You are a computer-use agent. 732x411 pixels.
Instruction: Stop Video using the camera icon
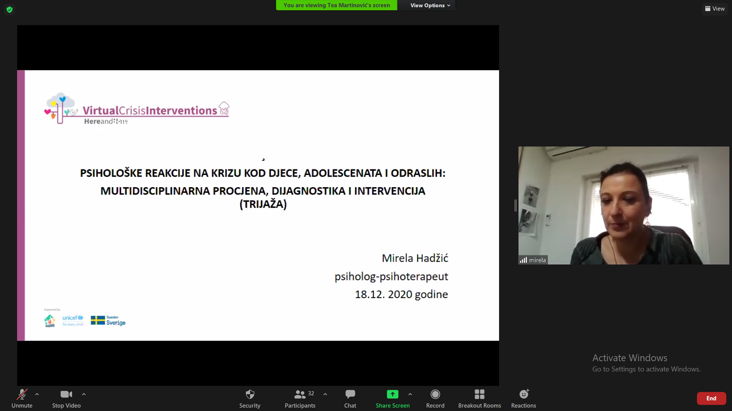66,395
